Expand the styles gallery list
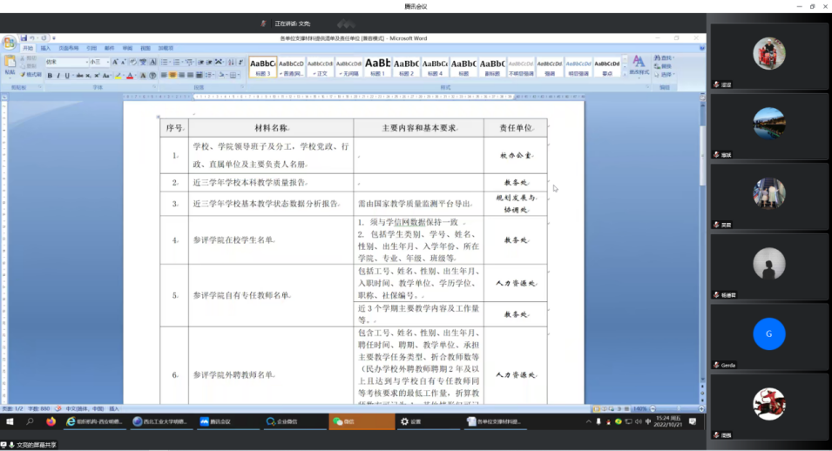Viewport: 832px width, 451px height. (x=624, y=74)
